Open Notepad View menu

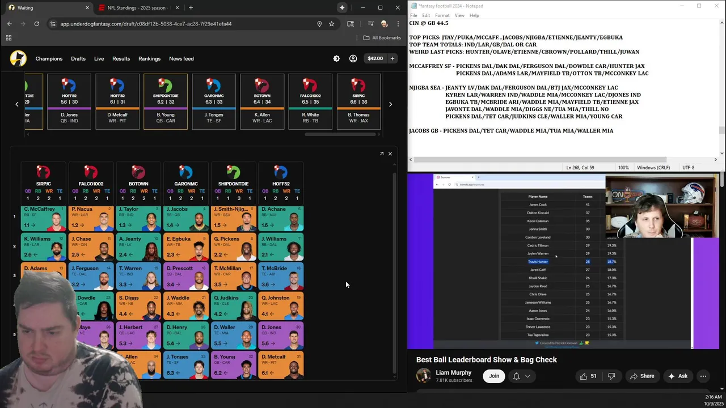click(x=459, y=15)
